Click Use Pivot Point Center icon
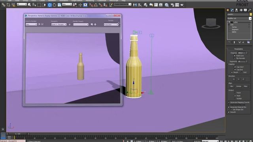The width and height of the screenshot is (253, 142). point(75,5)
